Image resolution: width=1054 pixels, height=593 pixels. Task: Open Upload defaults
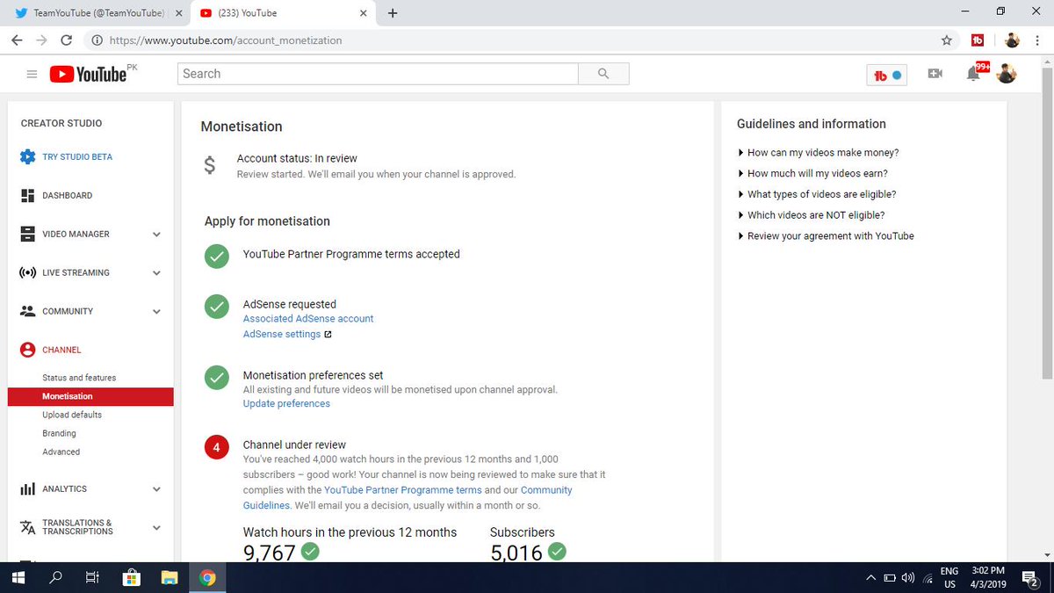(x=72, y=415)
